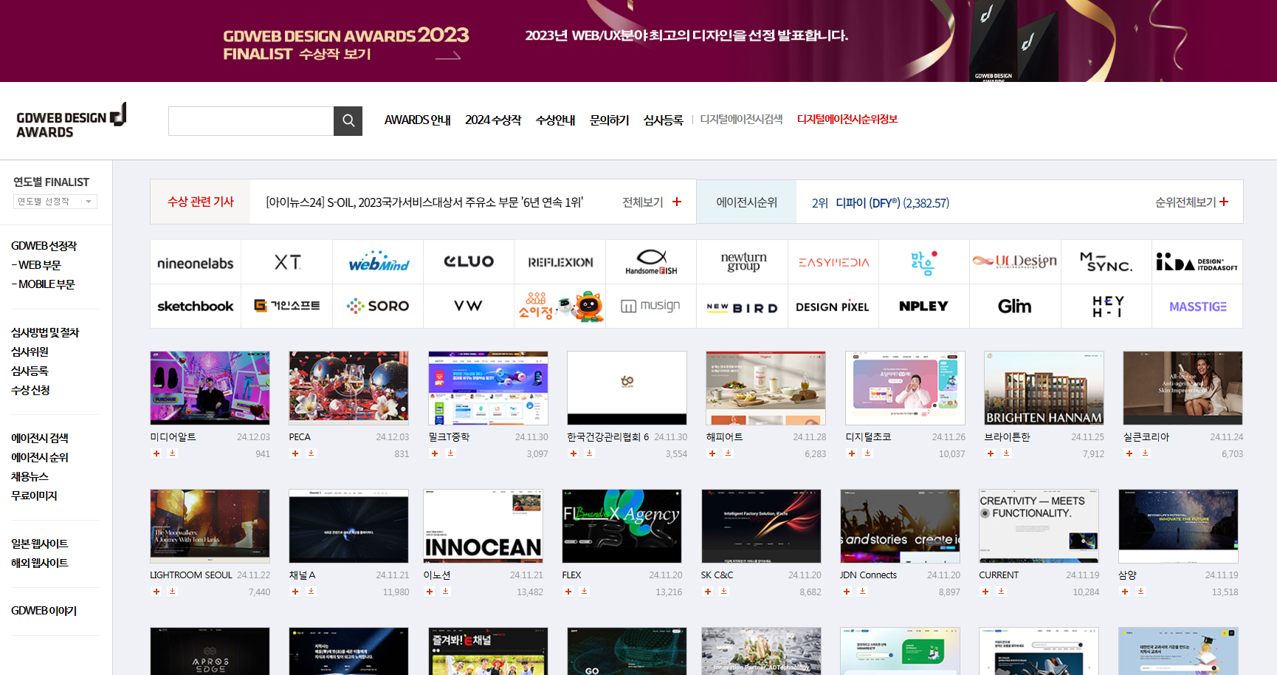This screenshot has height=675, width=1277.
Task: Open GDWEB 이야기 sidebar link
Action: (44, 611)
